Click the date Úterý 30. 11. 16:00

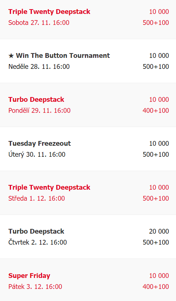click(37, 154)
